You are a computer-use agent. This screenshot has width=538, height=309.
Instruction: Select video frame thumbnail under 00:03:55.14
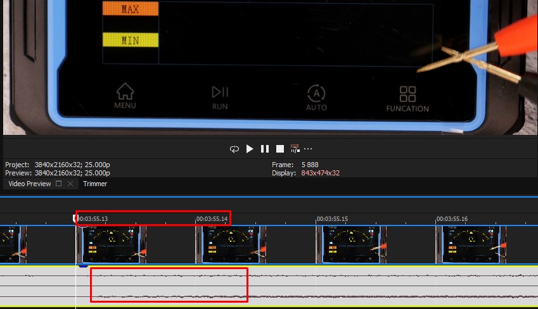(231, 244)
